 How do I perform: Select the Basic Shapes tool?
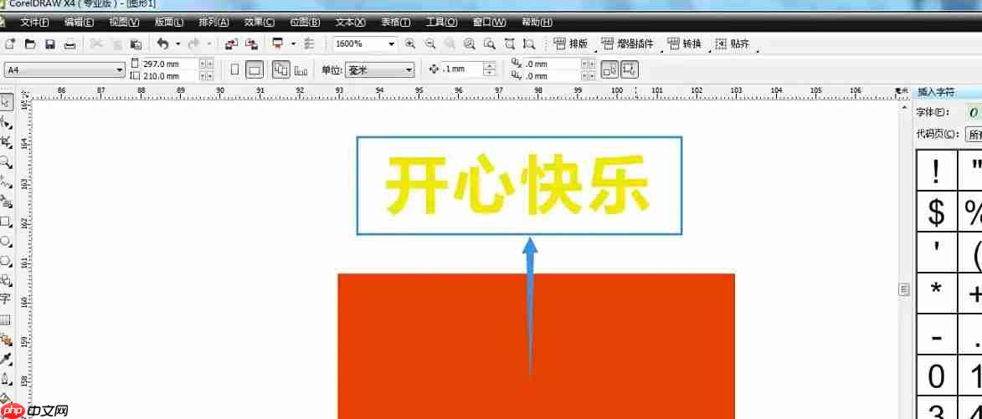coord(6,280)
